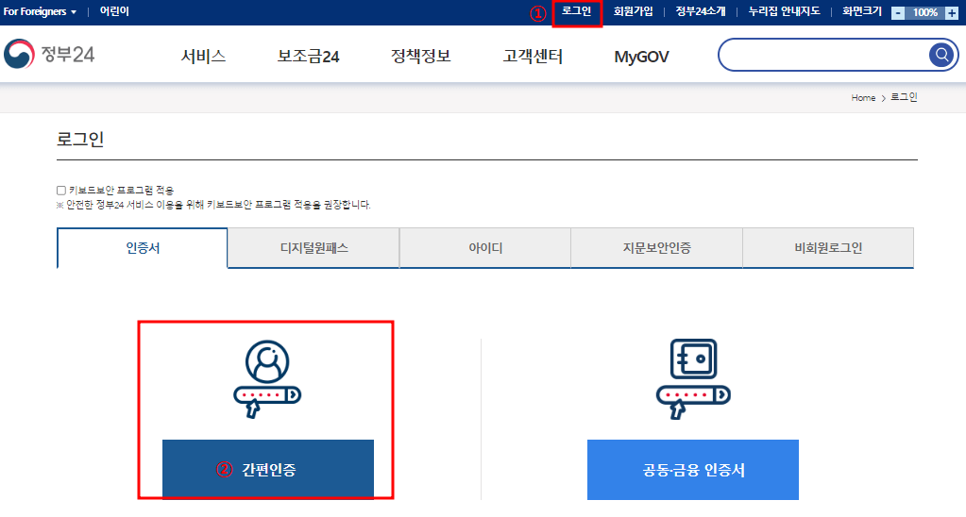The image size is (966, 517).
Task: Increase screen size with plus button
Action: (952, 13)
